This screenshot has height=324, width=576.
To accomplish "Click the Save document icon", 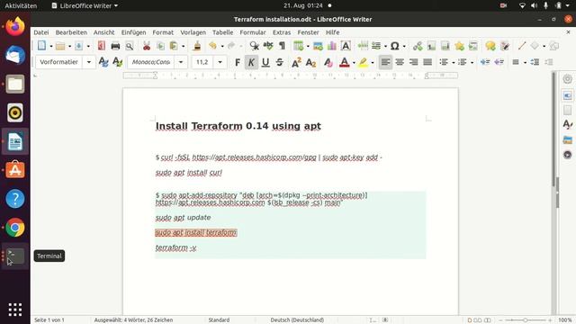I will coord(78,46).
